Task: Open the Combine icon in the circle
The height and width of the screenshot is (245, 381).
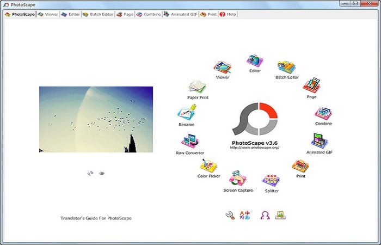Action: click(x=323, y=113)
